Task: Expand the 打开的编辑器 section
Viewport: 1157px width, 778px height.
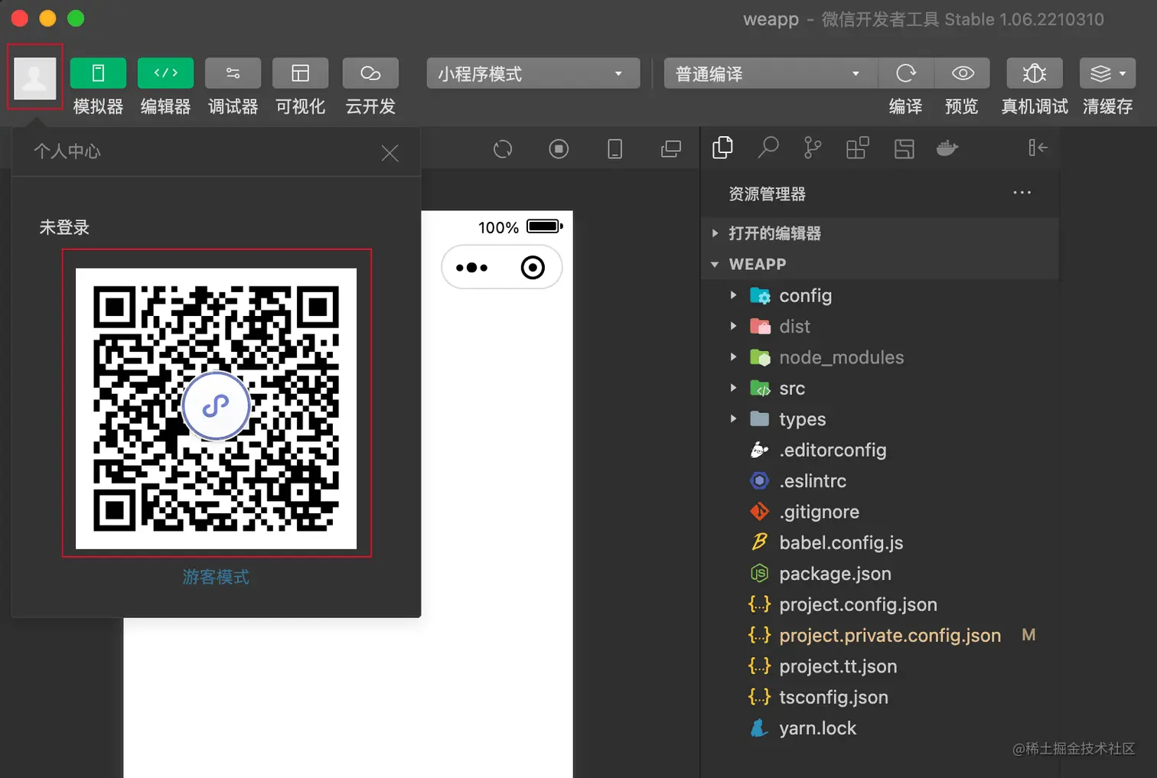Action: point(880,233)
